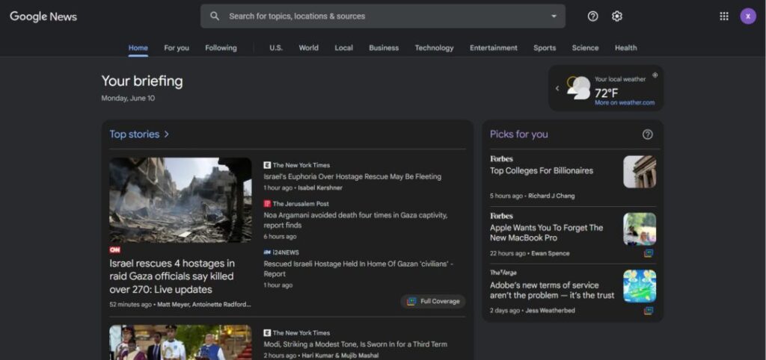
Task: Open the Picks for you help icon
Action: tap(647, 134)
